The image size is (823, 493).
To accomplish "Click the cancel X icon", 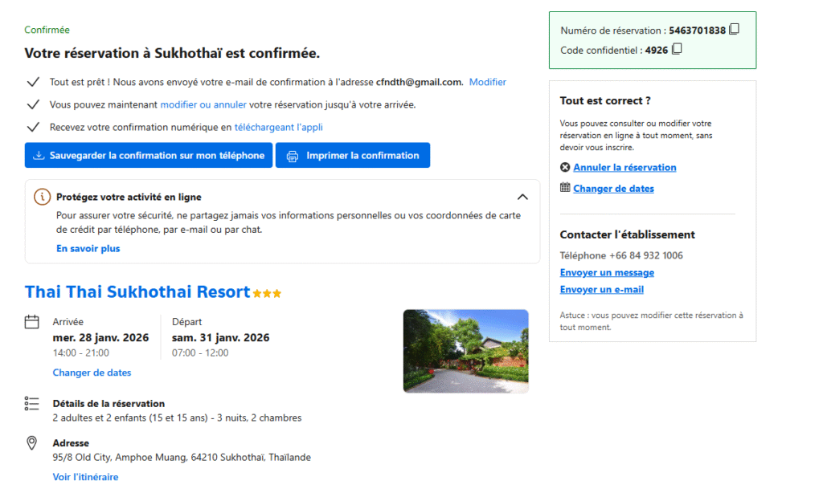I will pos(565,168).
